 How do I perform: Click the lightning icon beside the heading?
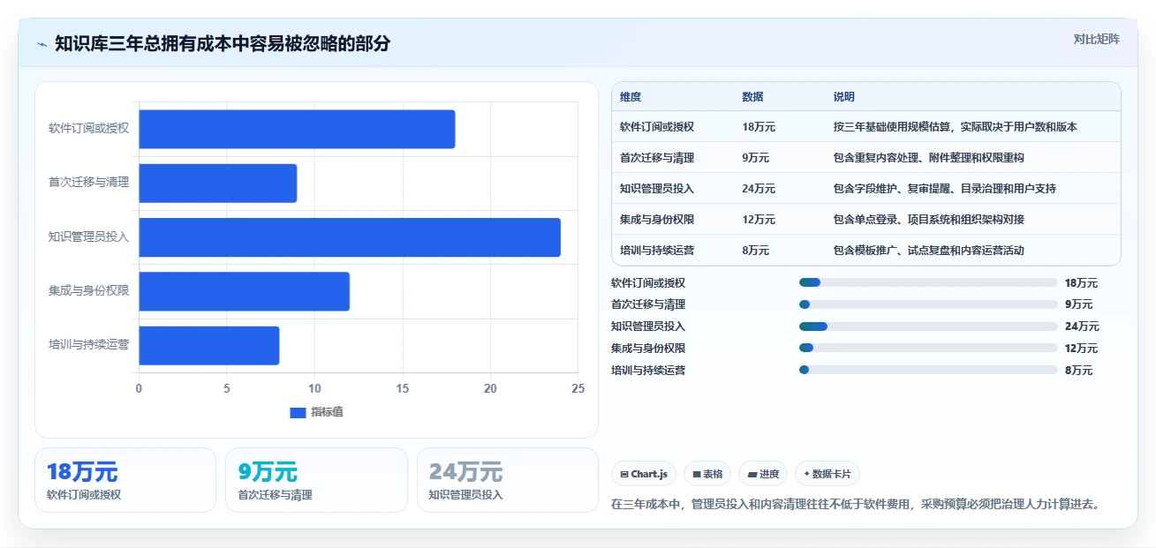pyautogui.click(x=42, y=44)
